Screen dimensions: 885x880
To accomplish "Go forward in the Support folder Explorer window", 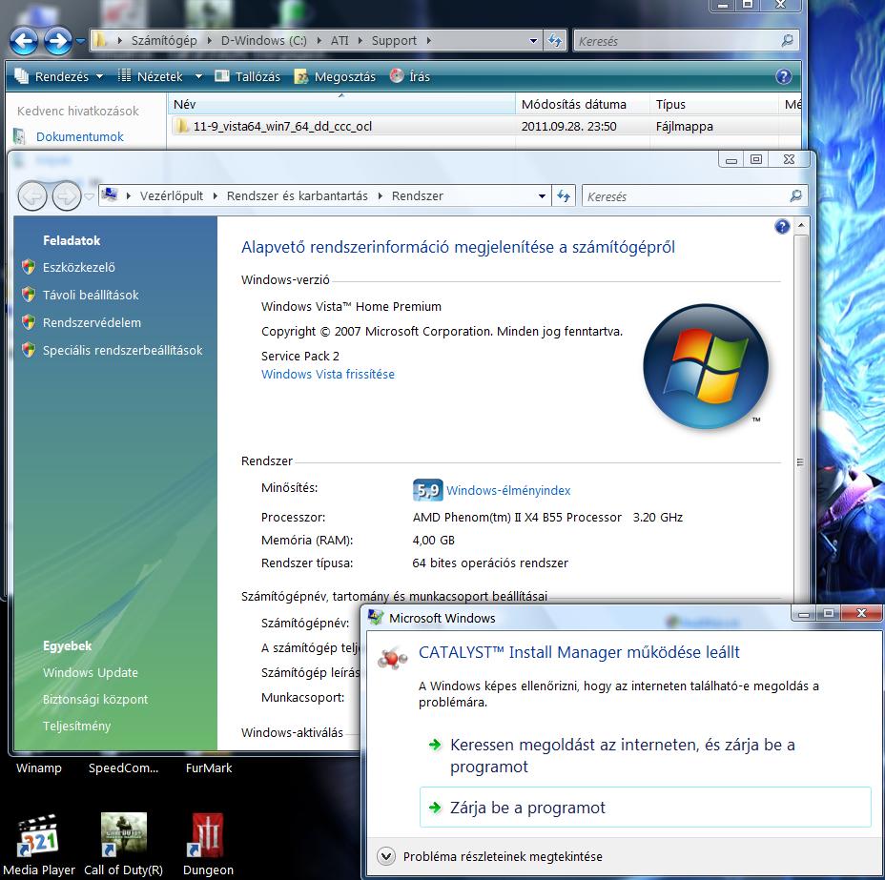I will click(58, 41).
